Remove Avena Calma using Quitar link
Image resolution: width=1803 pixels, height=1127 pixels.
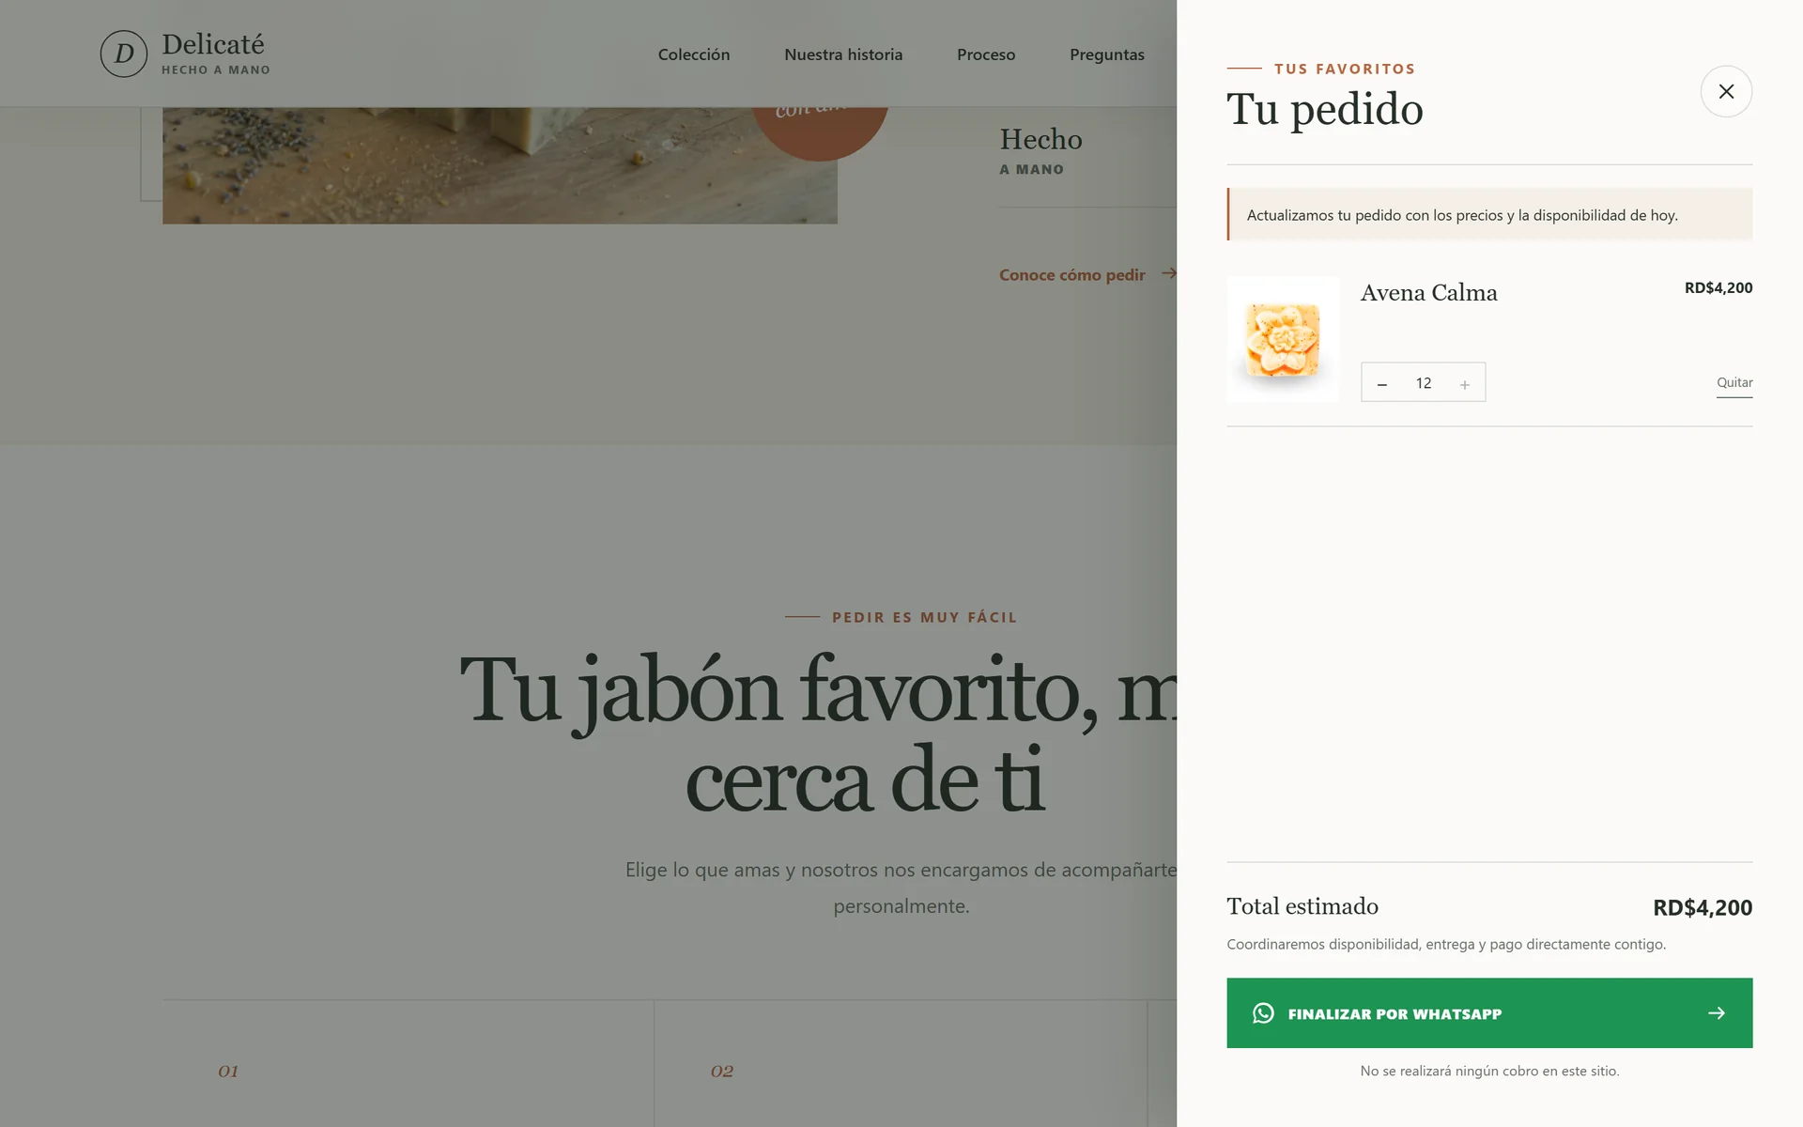(1734, 382)
